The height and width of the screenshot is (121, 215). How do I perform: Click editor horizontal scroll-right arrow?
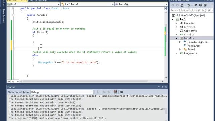[163, 81]
